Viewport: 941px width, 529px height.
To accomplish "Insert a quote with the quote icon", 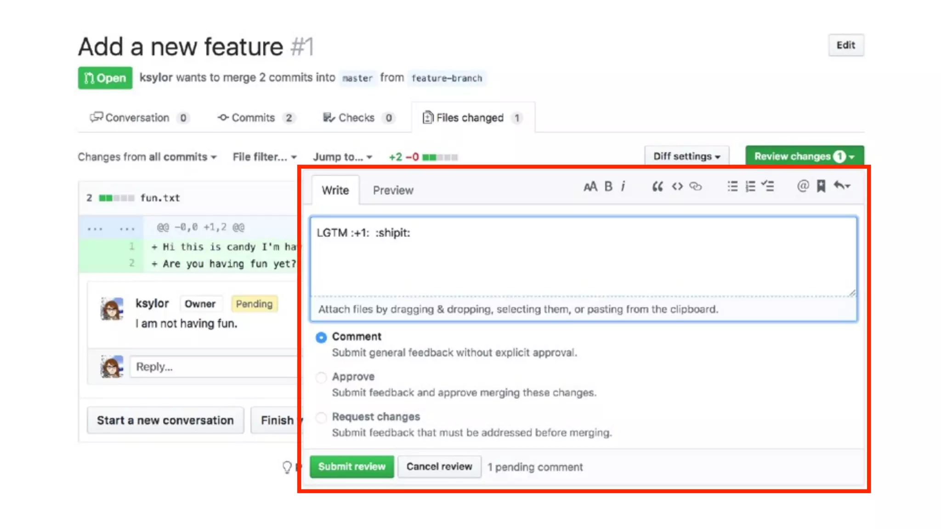I will point(658,186).
